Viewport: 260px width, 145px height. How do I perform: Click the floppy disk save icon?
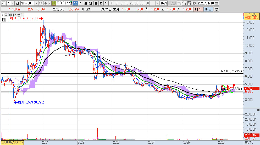click(x=189, y=3)
